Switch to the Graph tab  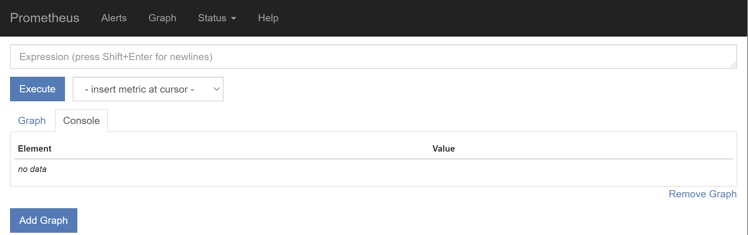click(x=32, y=121)
